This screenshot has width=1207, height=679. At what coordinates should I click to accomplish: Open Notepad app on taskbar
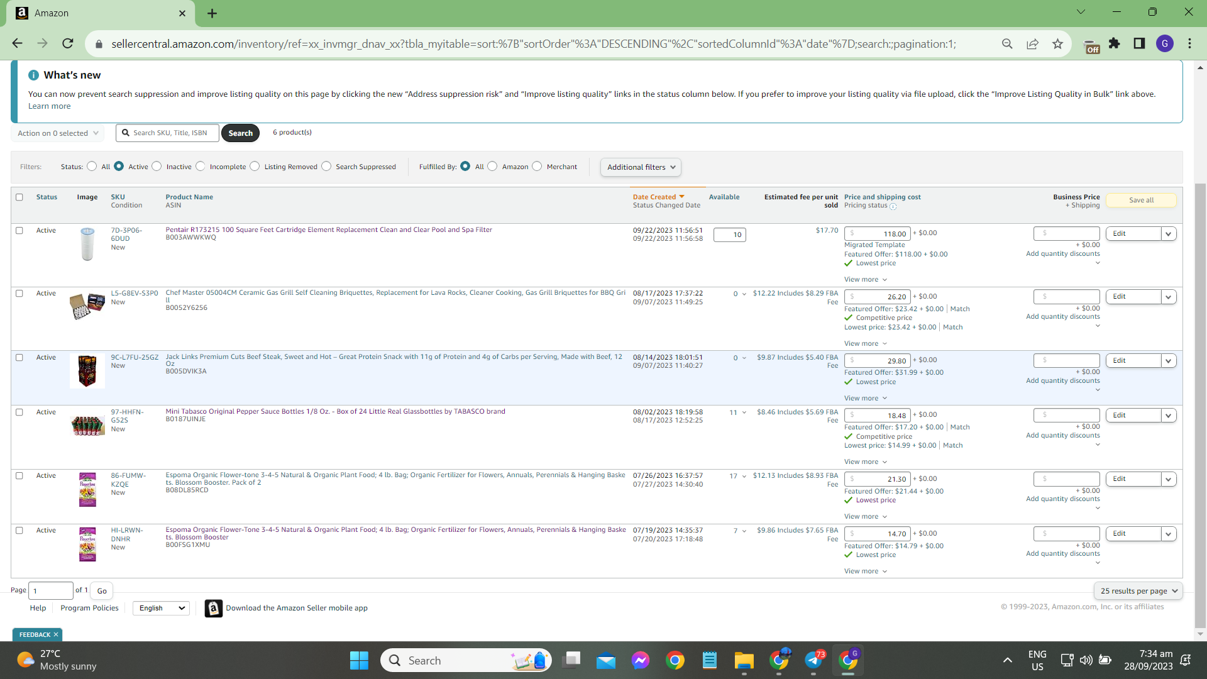pos(710,660)
